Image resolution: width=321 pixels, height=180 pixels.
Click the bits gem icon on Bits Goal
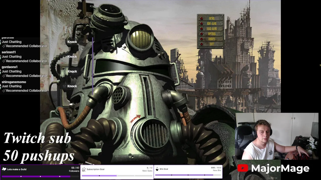point(157,169)
